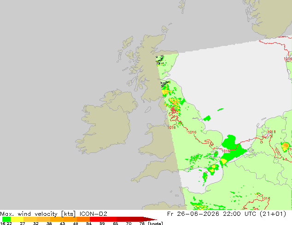Click the '[knots]' unit label in legend

click(x=155, y=223)
